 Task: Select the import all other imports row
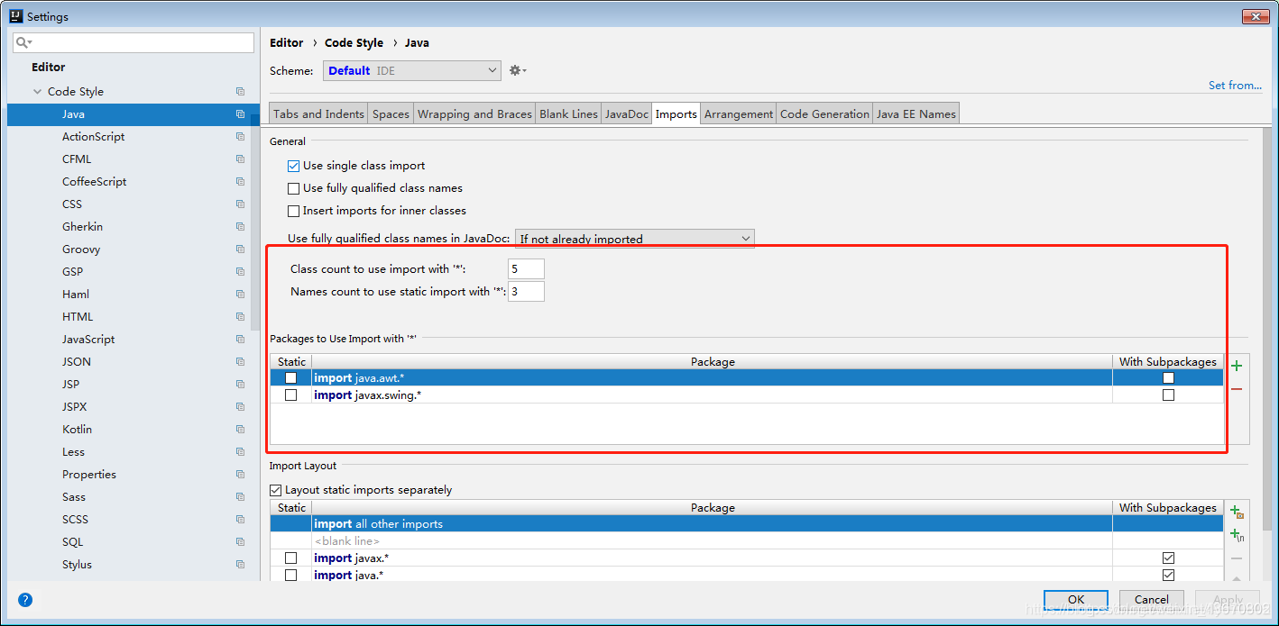(x=747, y=524)
